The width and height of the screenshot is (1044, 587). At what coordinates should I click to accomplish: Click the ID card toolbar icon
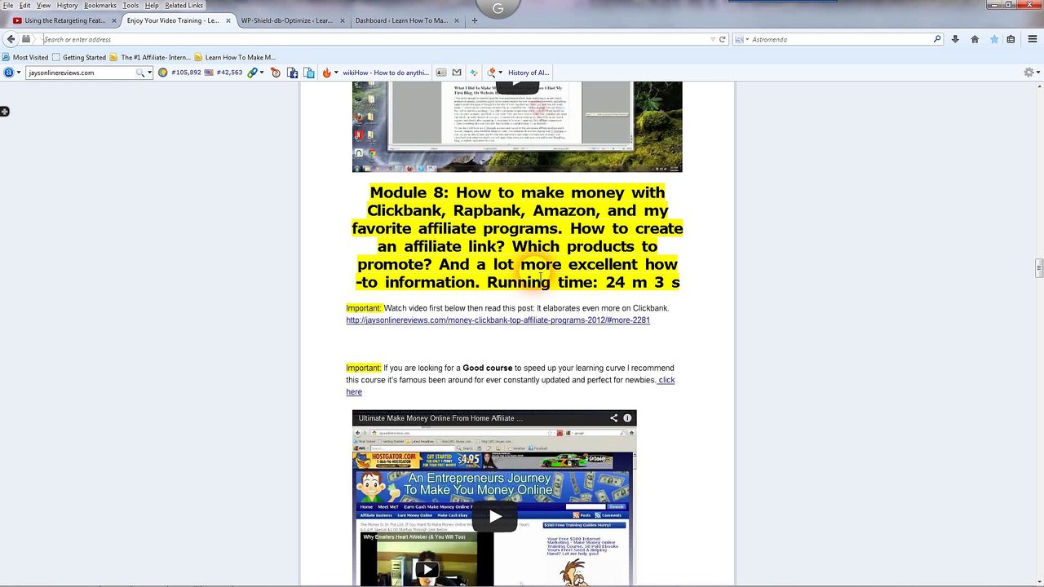click(441, 73)
